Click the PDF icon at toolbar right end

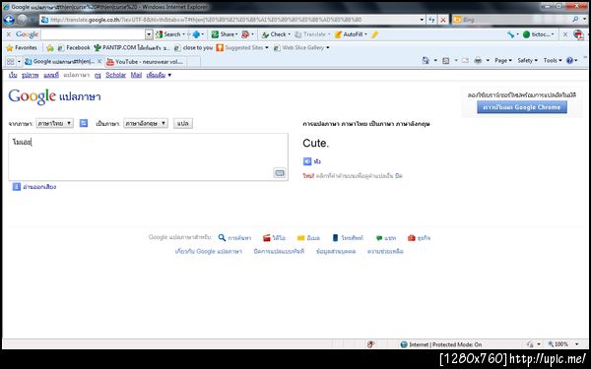(578, 34)
